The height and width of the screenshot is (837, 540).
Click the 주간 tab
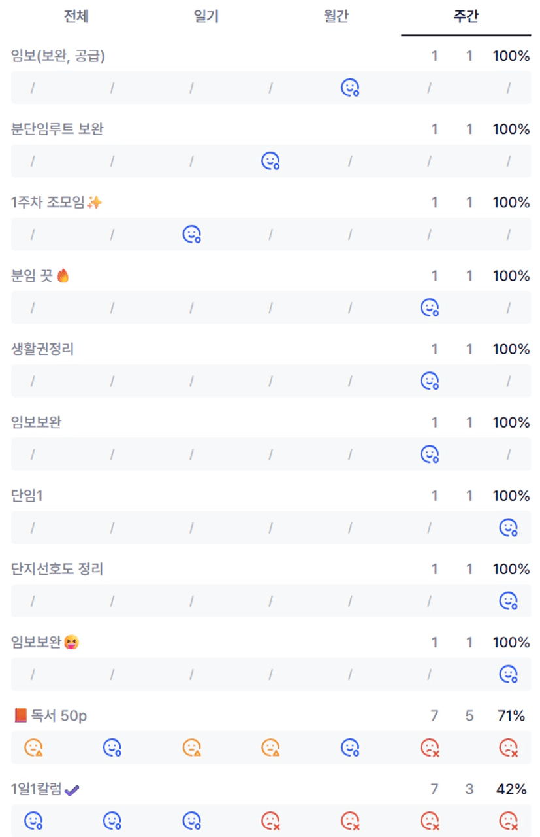pyautogui.click(x=466, y=17)
